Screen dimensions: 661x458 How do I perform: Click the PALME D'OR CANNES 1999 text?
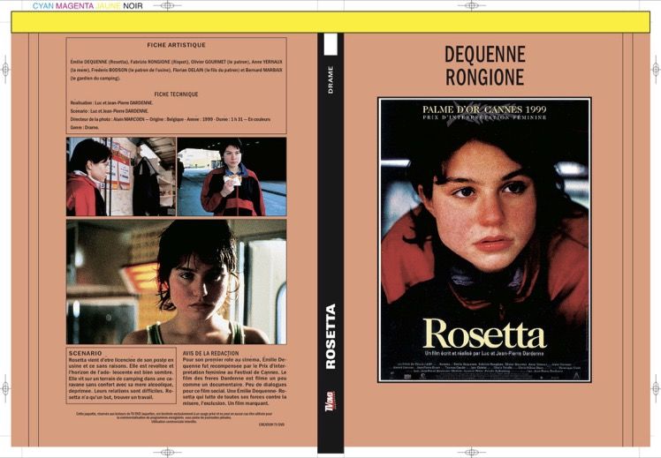(x=485, y=109)
